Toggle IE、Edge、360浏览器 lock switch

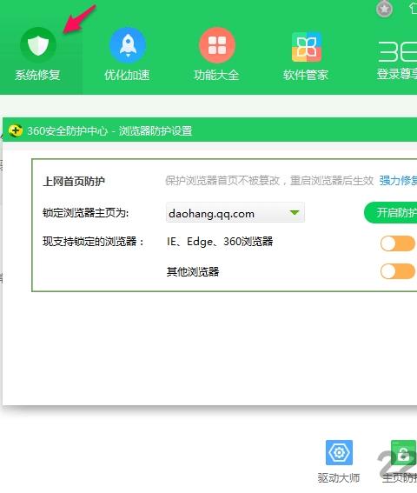[398, 243]
